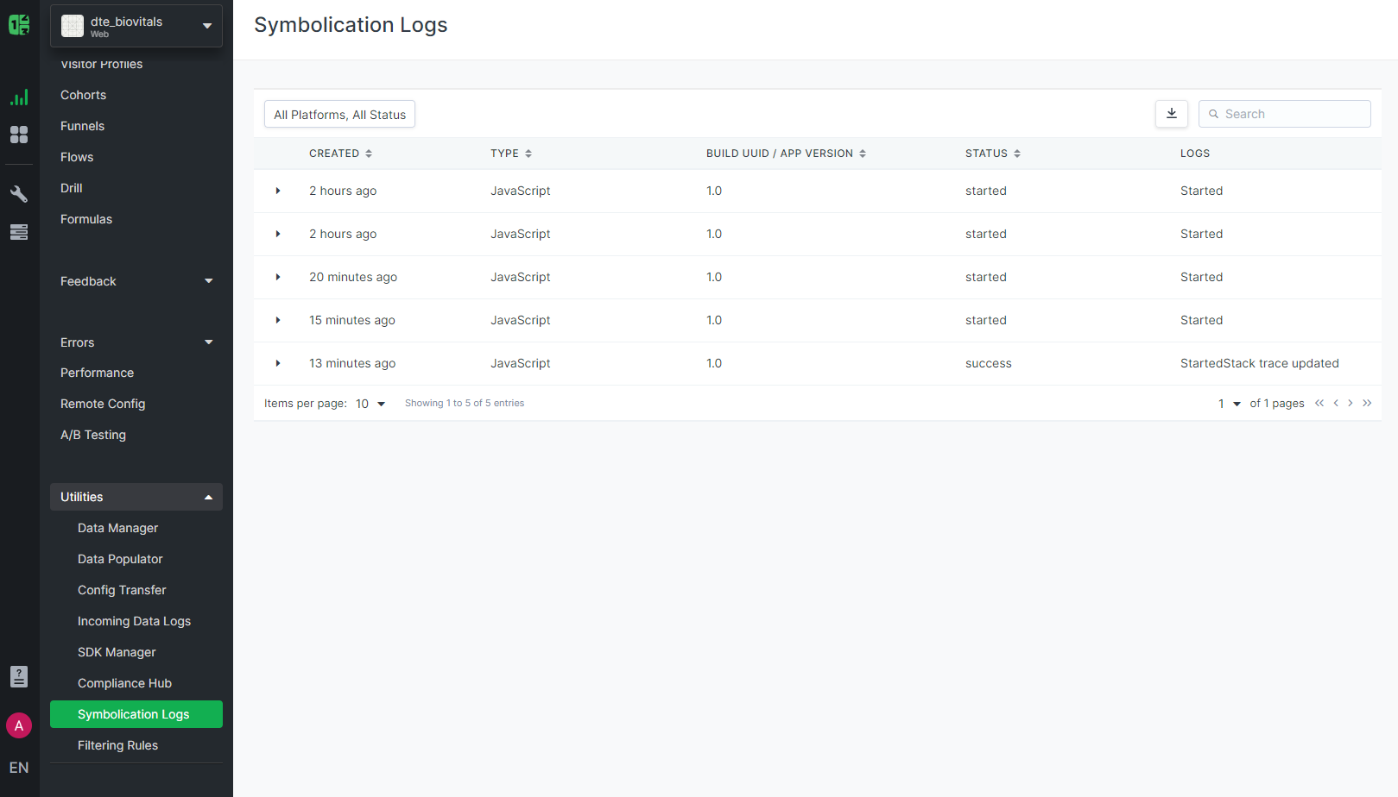Open the dte_biovitals app selector dropdown
This screenshot has height=797, width=1398.
136,26
